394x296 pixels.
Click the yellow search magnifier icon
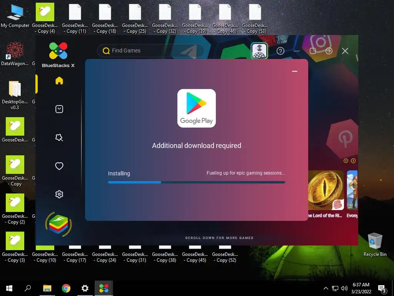(106, 51)
